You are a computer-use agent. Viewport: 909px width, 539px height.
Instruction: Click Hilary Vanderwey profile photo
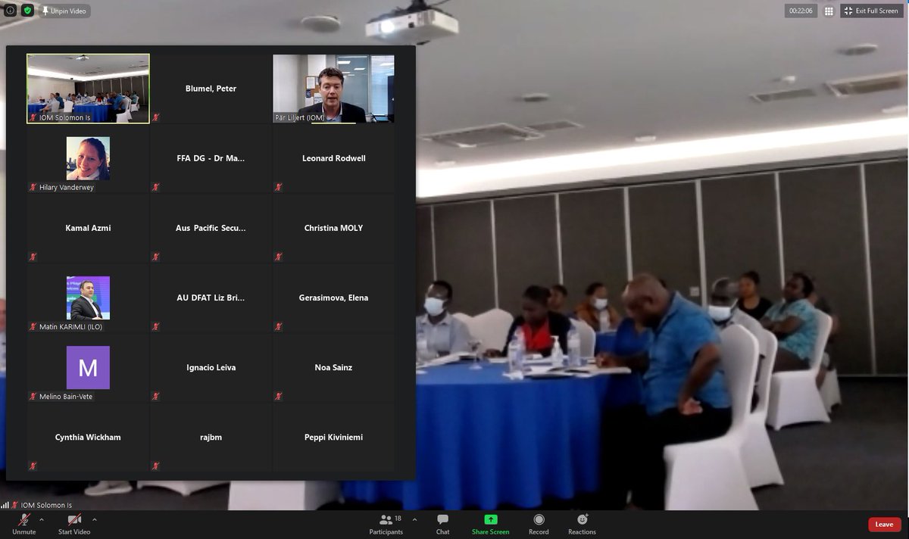88,158
